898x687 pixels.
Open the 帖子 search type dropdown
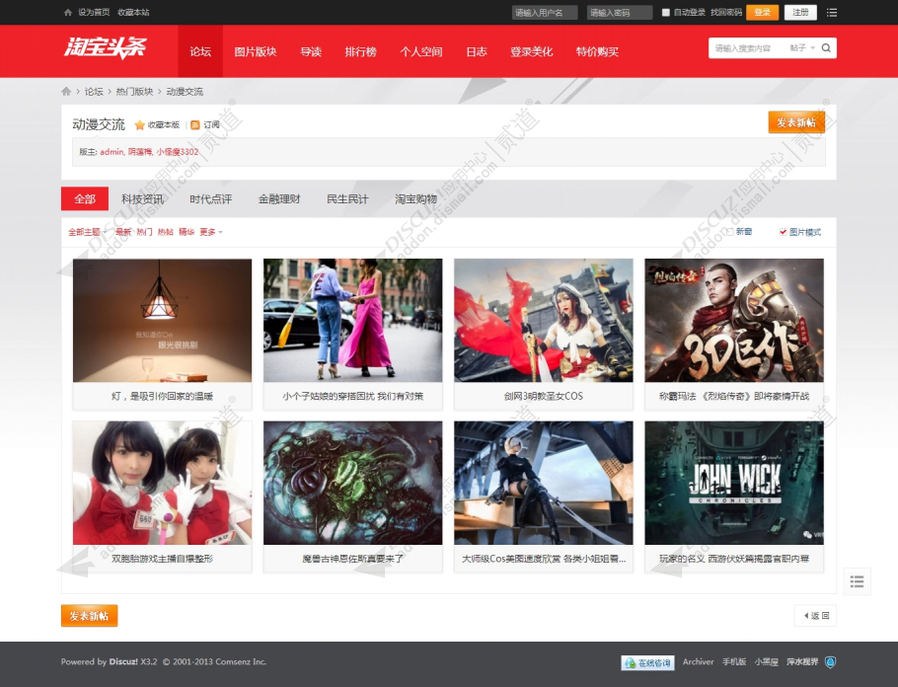pos(801,48)
